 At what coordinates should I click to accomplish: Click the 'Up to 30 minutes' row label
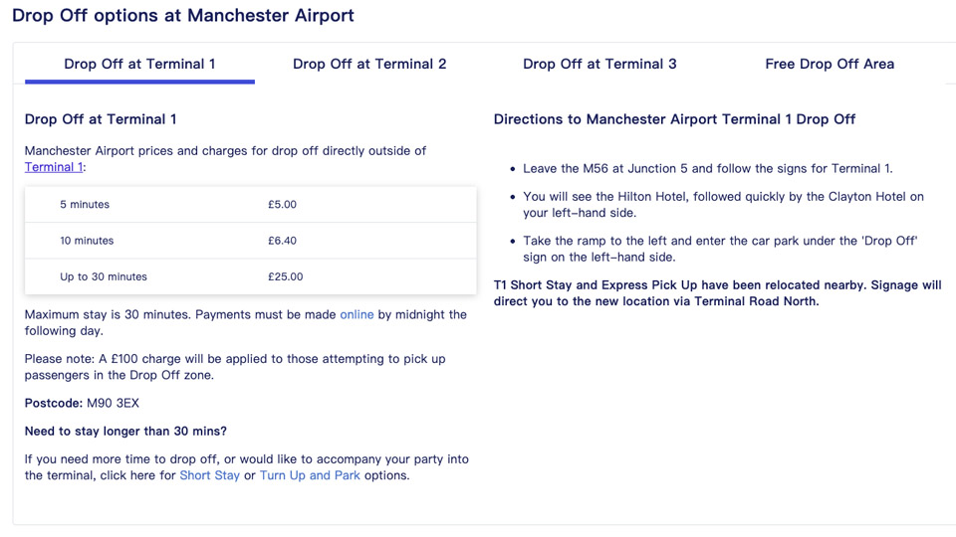tap(104, 276)
